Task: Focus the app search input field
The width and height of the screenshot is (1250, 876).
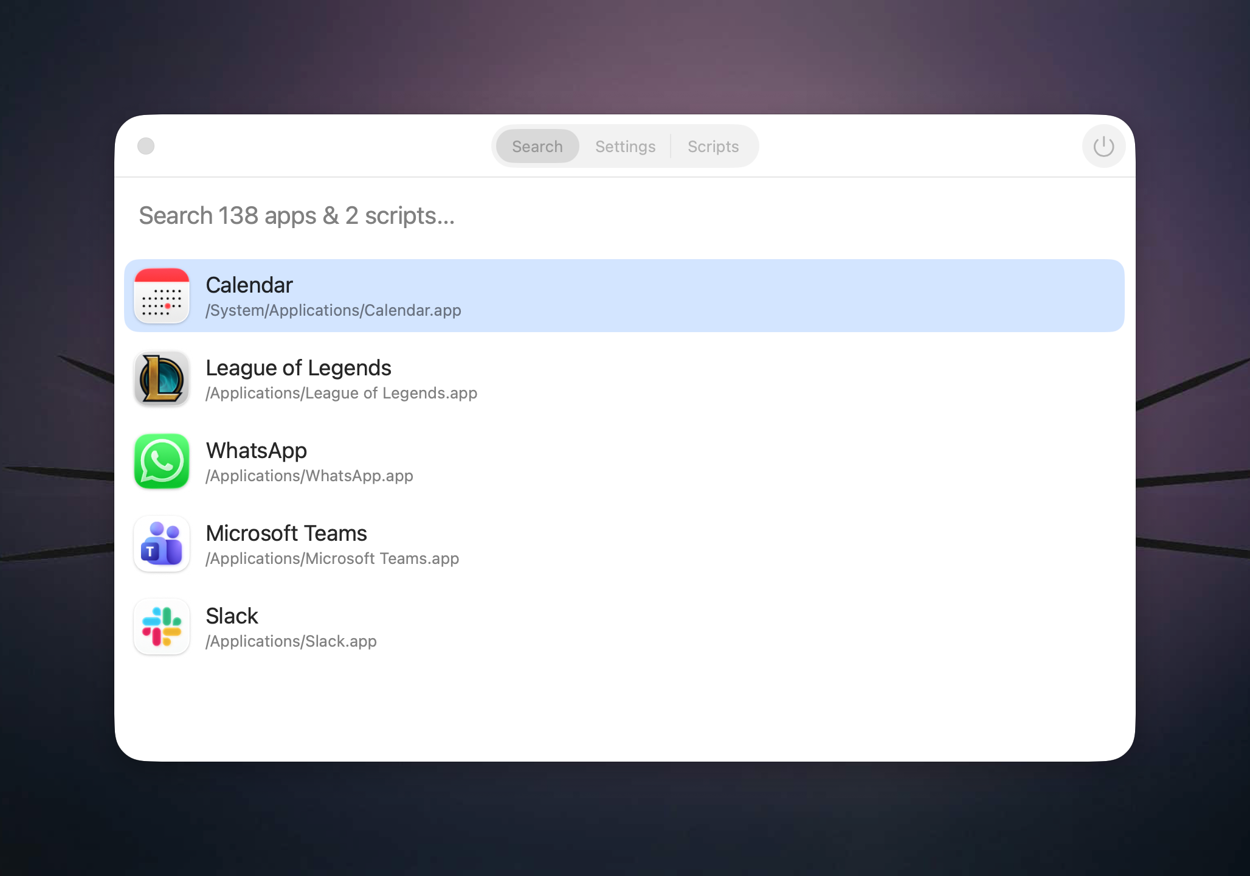Action: (x=426, y=216)
